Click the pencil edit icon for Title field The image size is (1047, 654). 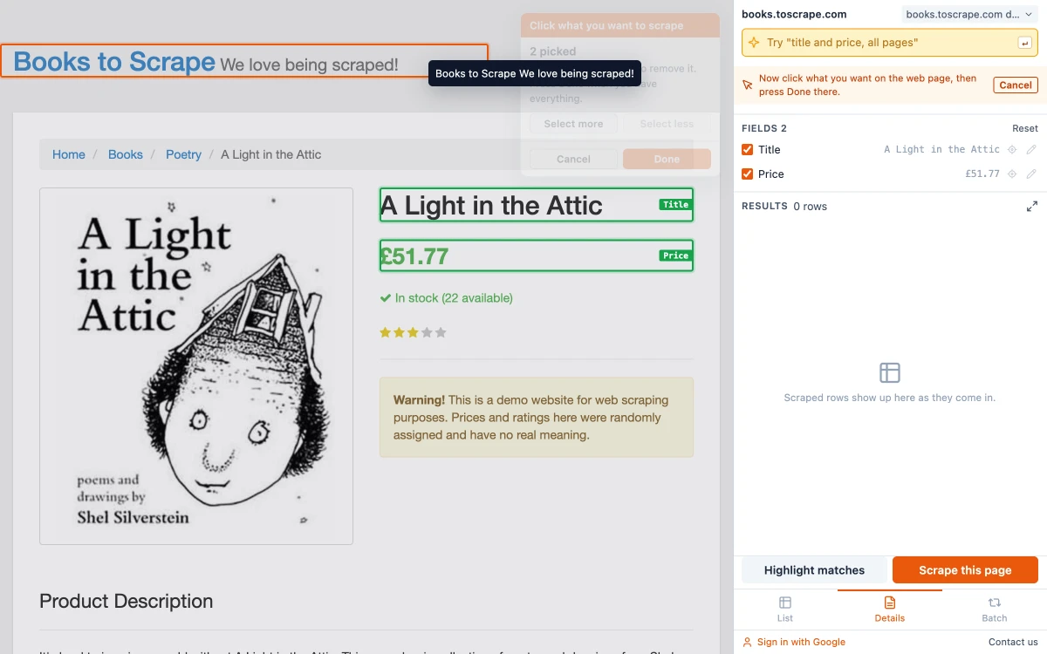(1031, 150)
